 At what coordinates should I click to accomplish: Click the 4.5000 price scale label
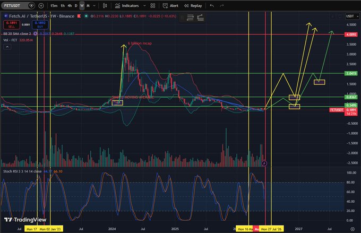(351, 24)
